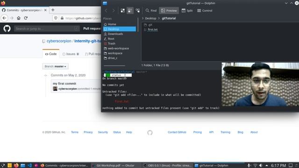Switch to OBS taskbar entry
The height and width of the screenshot is (168, 299).
(x=167, y=165)
